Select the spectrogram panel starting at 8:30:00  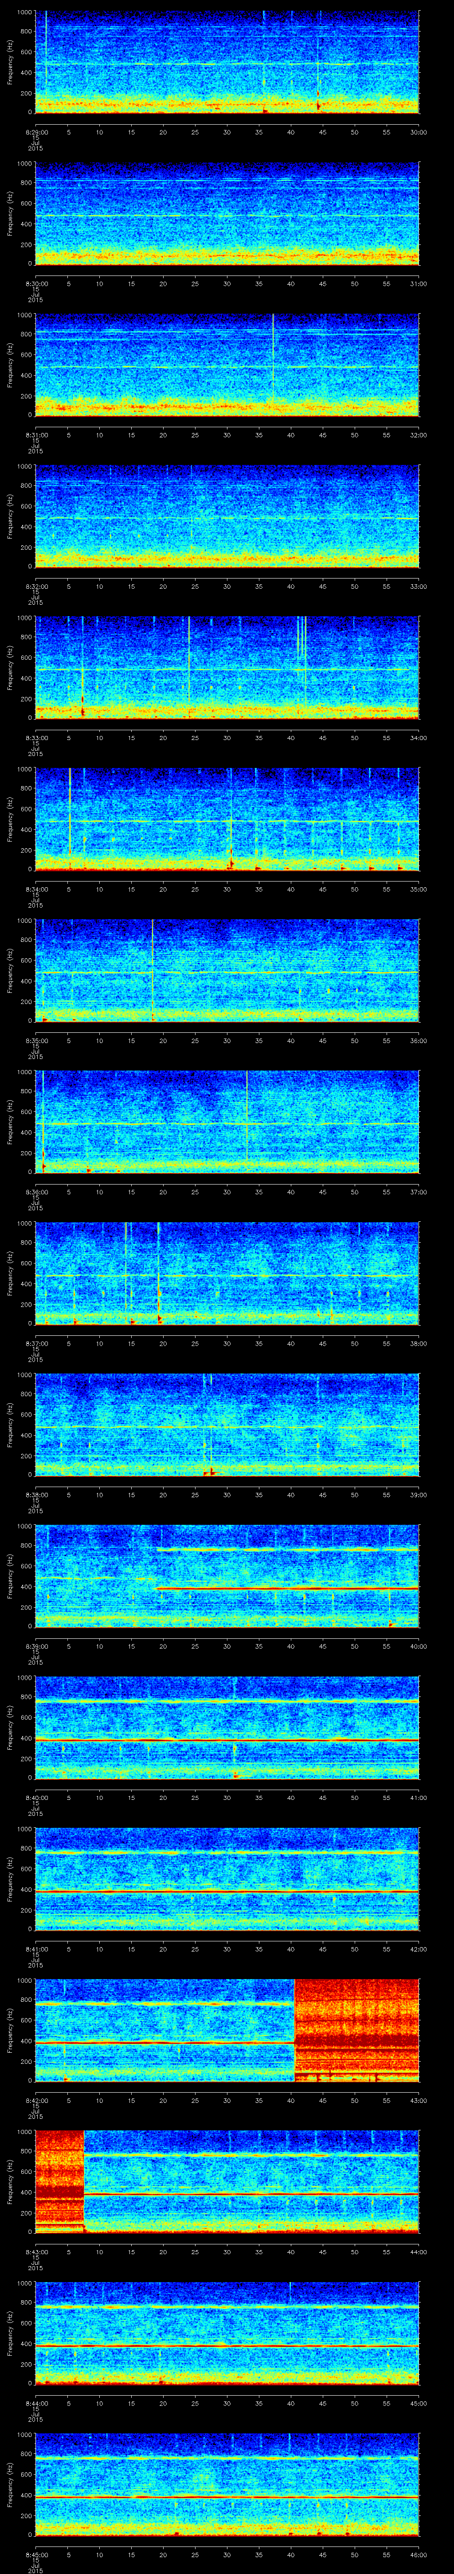[227, 213]
